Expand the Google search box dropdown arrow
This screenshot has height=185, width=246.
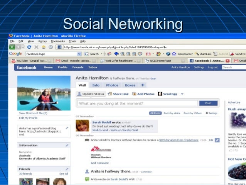click(x=79, y=54)
